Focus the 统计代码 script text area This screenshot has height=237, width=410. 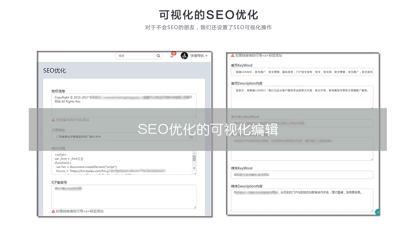pos(122,163)
